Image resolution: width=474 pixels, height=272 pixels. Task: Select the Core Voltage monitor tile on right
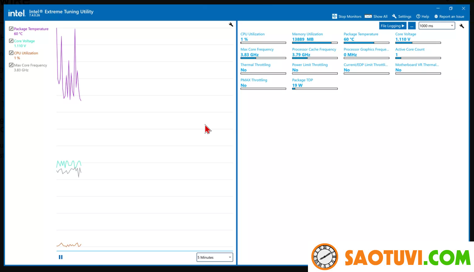[418, 38]
